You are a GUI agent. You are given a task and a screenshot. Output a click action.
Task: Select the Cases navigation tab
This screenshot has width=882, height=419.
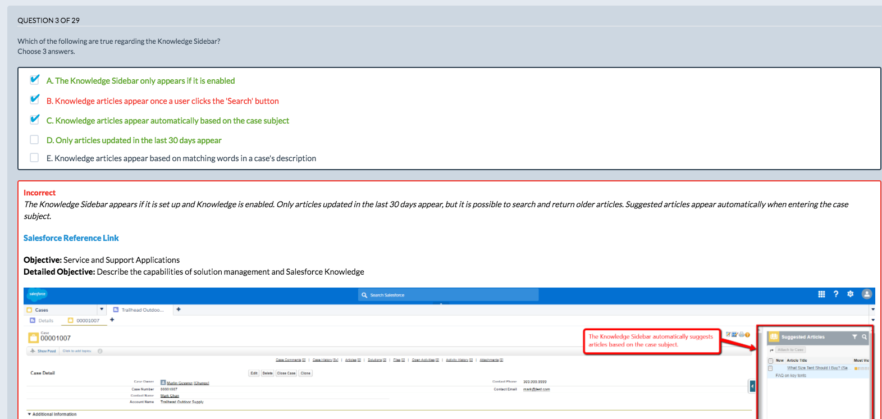(x=61, y=309)
